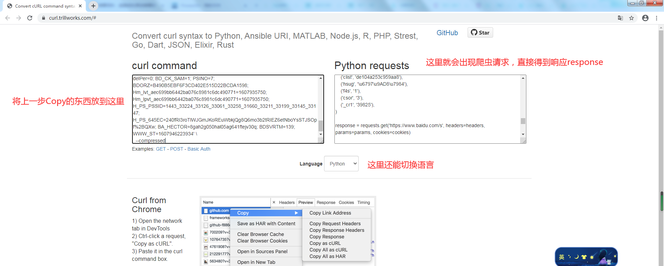Load the GET example
This screenshot has width=664, height=266.
(161, 149)
